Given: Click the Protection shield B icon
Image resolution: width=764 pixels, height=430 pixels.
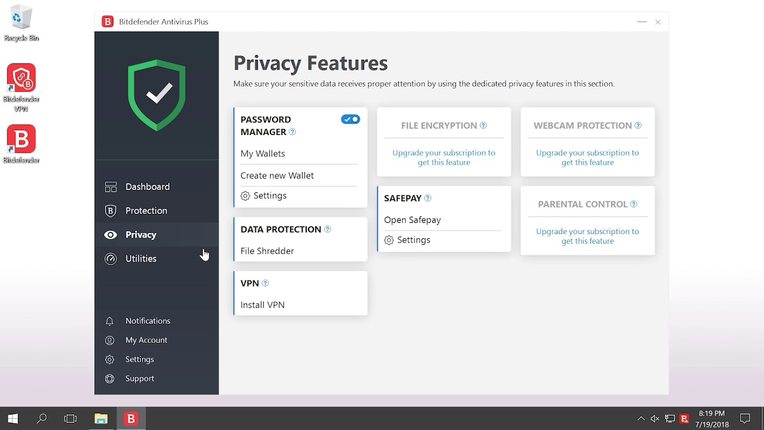Looking at the screenshot, I should click(110, 211).
